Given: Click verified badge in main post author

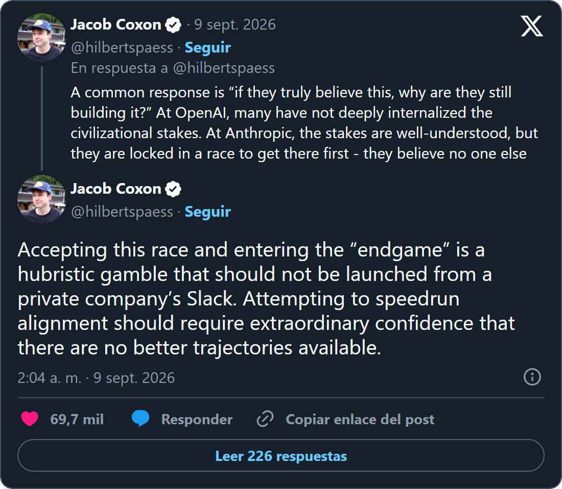Looking at the screenshot, I should [173, 189].
